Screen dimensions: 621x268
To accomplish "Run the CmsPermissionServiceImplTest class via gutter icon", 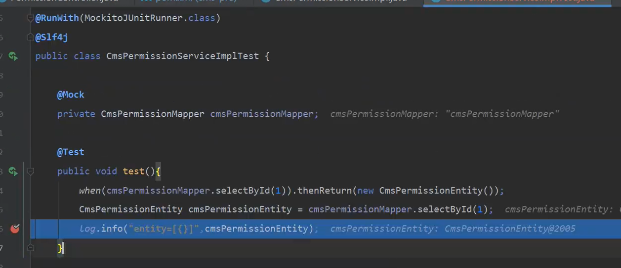I will [13, 56].
